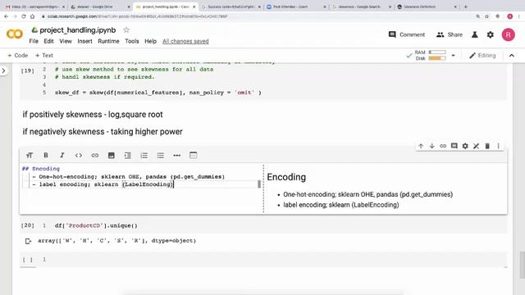Toggle heading format in text toolbar

30,155
